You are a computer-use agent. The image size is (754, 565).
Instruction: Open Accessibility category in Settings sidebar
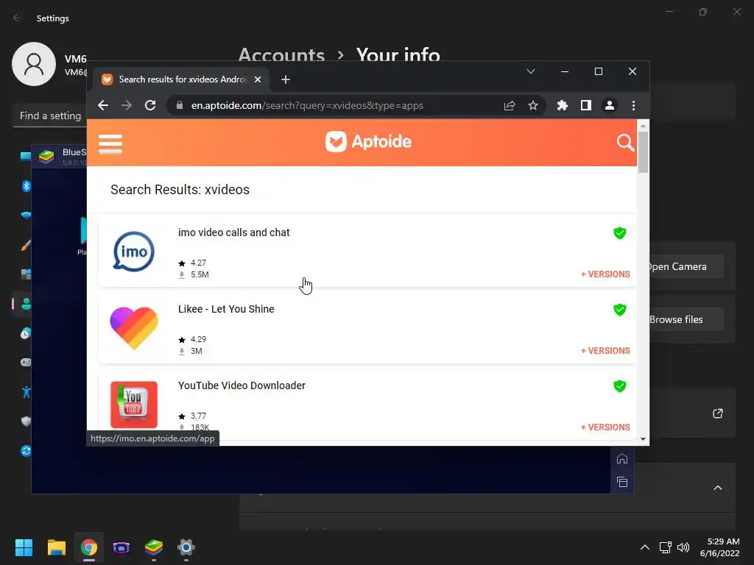26,392
